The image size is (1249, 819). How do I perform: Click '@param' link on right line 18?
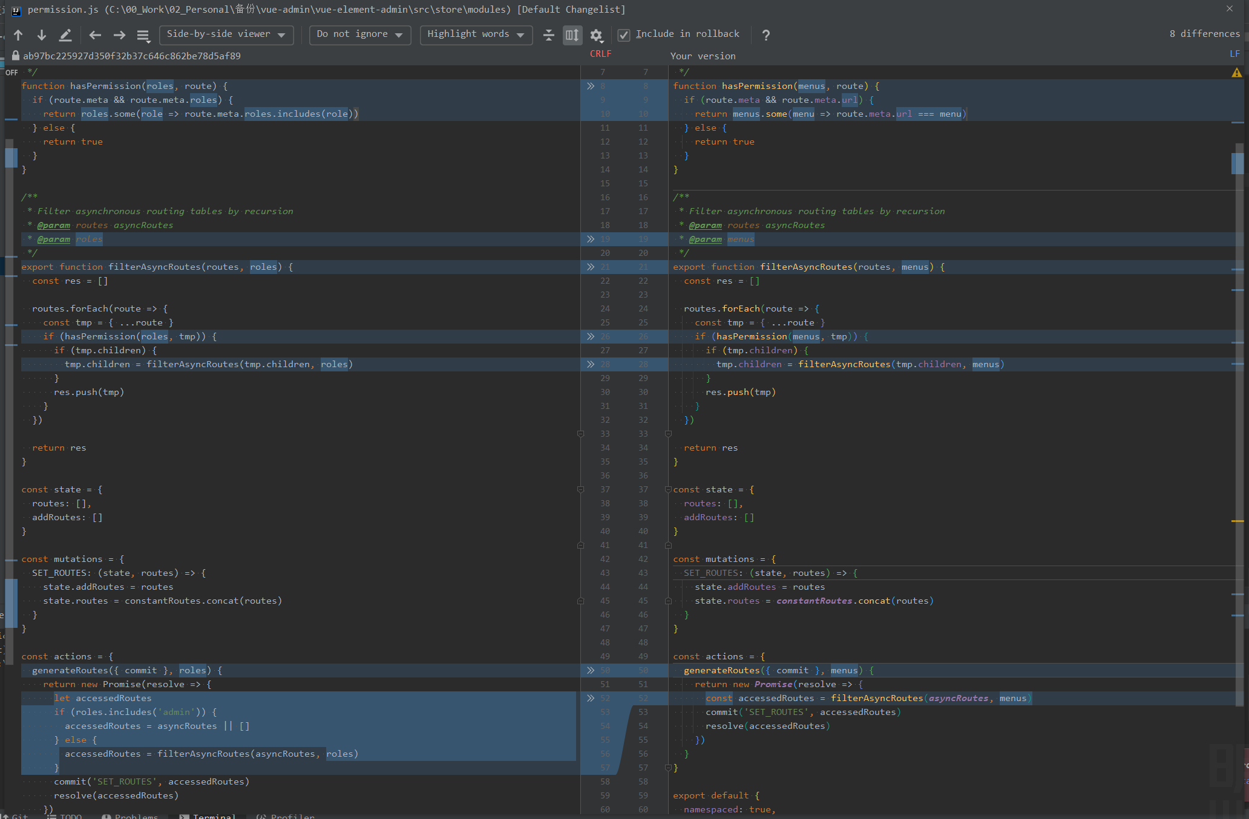click(x=705, y=225)
